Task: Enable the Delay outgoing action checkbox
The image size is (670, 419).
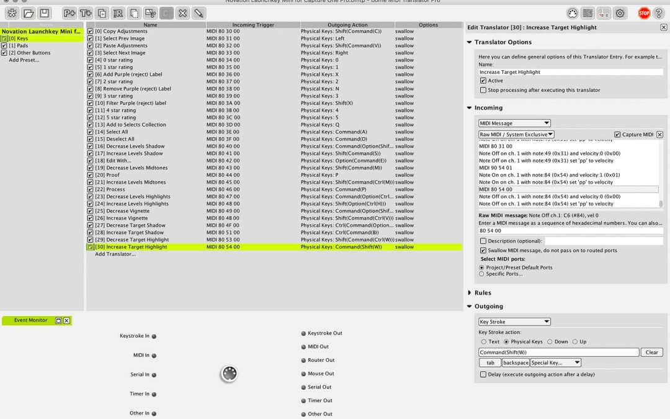Action: (483, 374)
